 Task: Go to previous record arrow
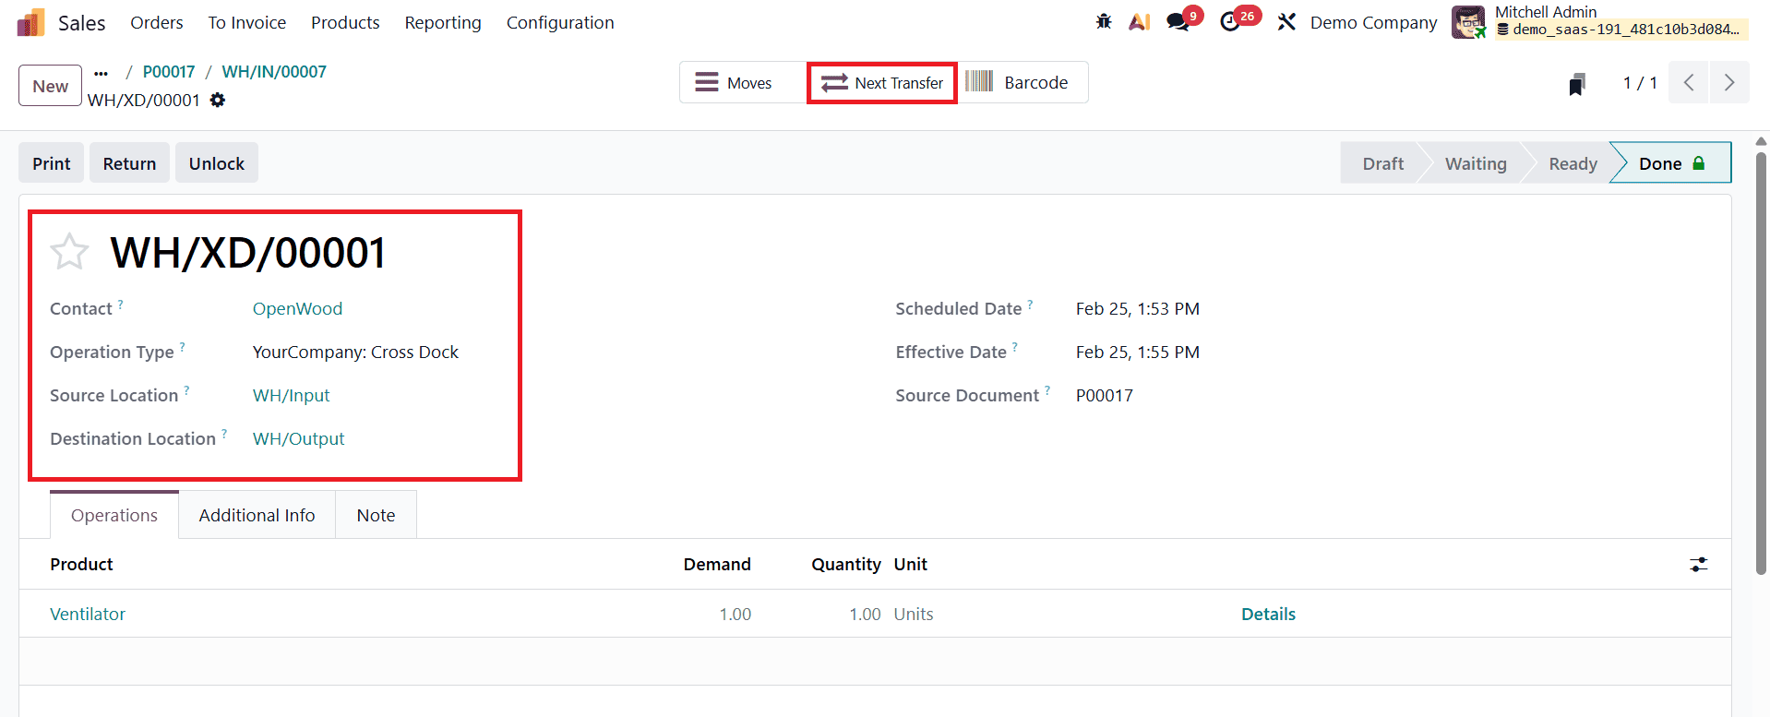1689,83
